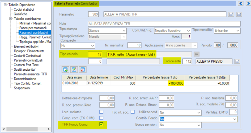The width and height of the screenshot is (251, 133).
Task: Select Ripropor. Elementi retr. tree item
Action: coord(29,51)
